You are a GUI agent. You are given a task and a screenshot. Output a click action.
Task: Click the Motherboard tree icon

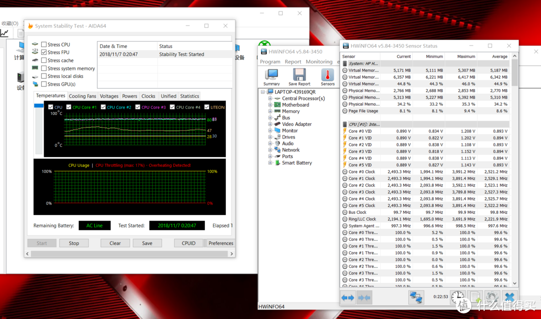pyautogui.click(x=278, y=104)
